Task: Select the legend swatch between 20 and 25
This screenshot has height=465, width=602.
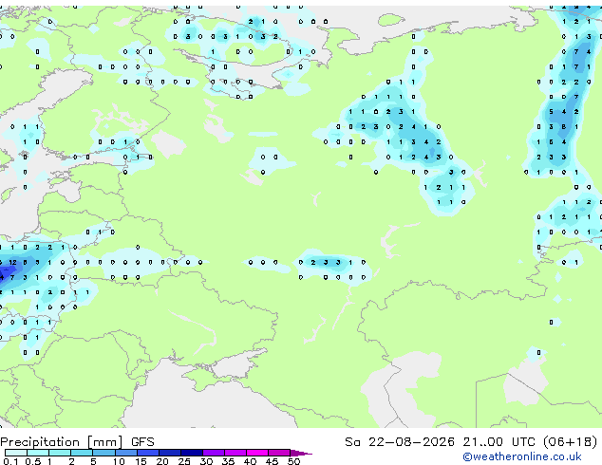Action: pyautogui.click(x=170, y=453)
